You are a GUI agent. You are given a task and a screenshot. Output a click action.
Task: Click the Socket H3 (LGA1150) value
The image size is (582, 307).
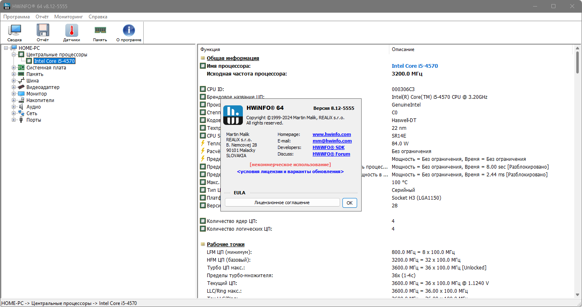(x=416, y=198)
